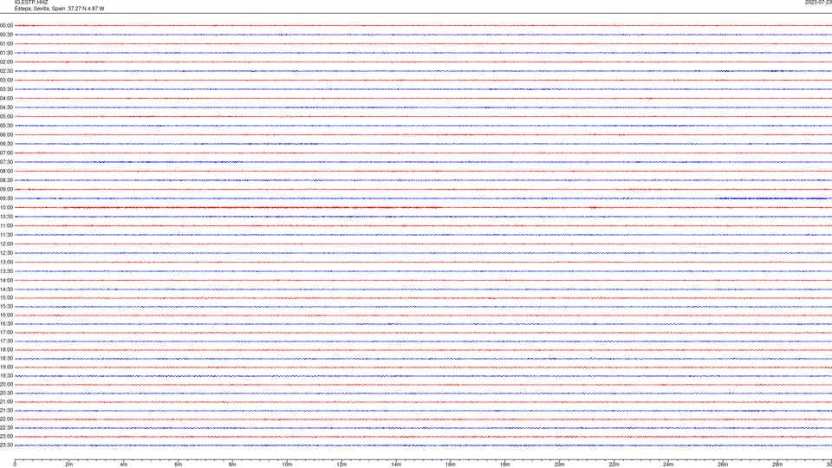Select the 22:30 time row label
This screenshot has height=468, width=832.
6,427
